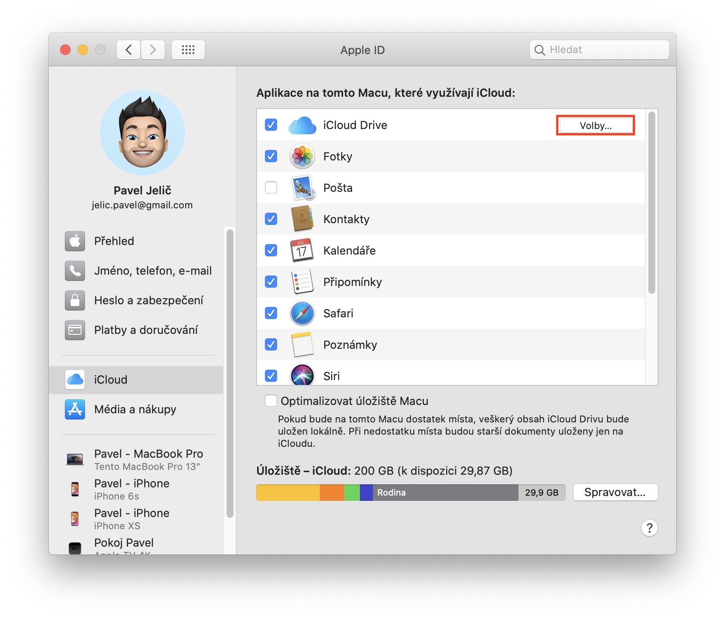Click the Volby... button for iCloud Drive
This screenshot has width=725, height=619.
click(x=596, y=126)
